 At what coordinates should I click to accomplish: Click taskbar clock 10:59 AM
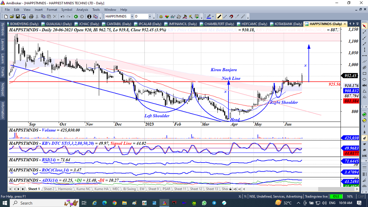345,203
